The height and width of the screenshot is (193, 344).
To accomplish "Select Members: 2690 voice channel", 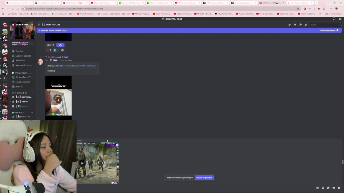I will point(23,82).
